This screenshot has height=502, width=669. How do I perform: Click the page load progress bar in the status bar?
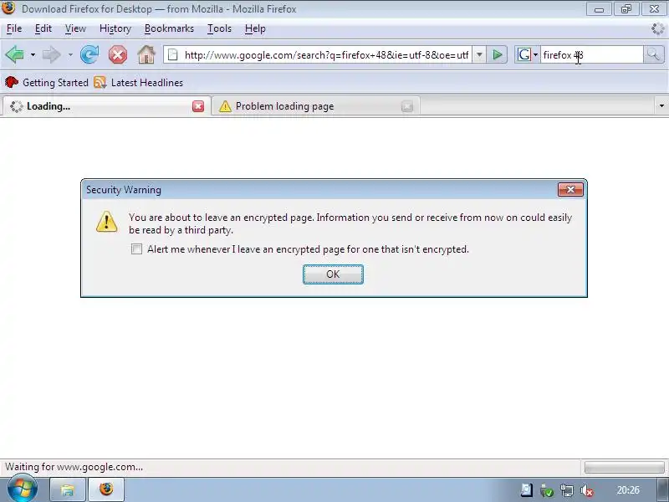click(624, 467)
